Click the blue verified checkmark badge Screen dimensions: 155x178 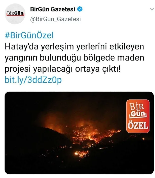coord(80,9)
